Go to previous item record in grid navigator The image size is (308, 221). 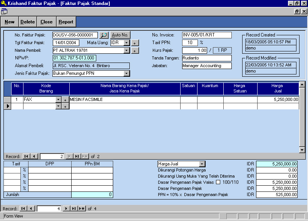[x=34, y=156]
